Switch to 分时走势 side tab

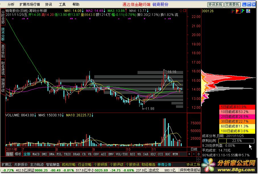click(x=3, y=17)
